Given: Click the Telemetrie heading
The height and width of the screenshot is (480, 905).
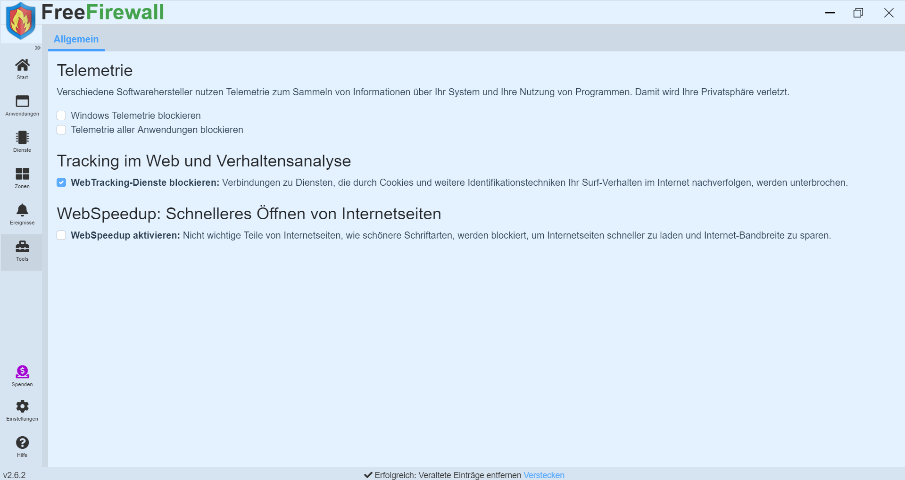Looking at the screenshot, I should [x=95, y=70].
